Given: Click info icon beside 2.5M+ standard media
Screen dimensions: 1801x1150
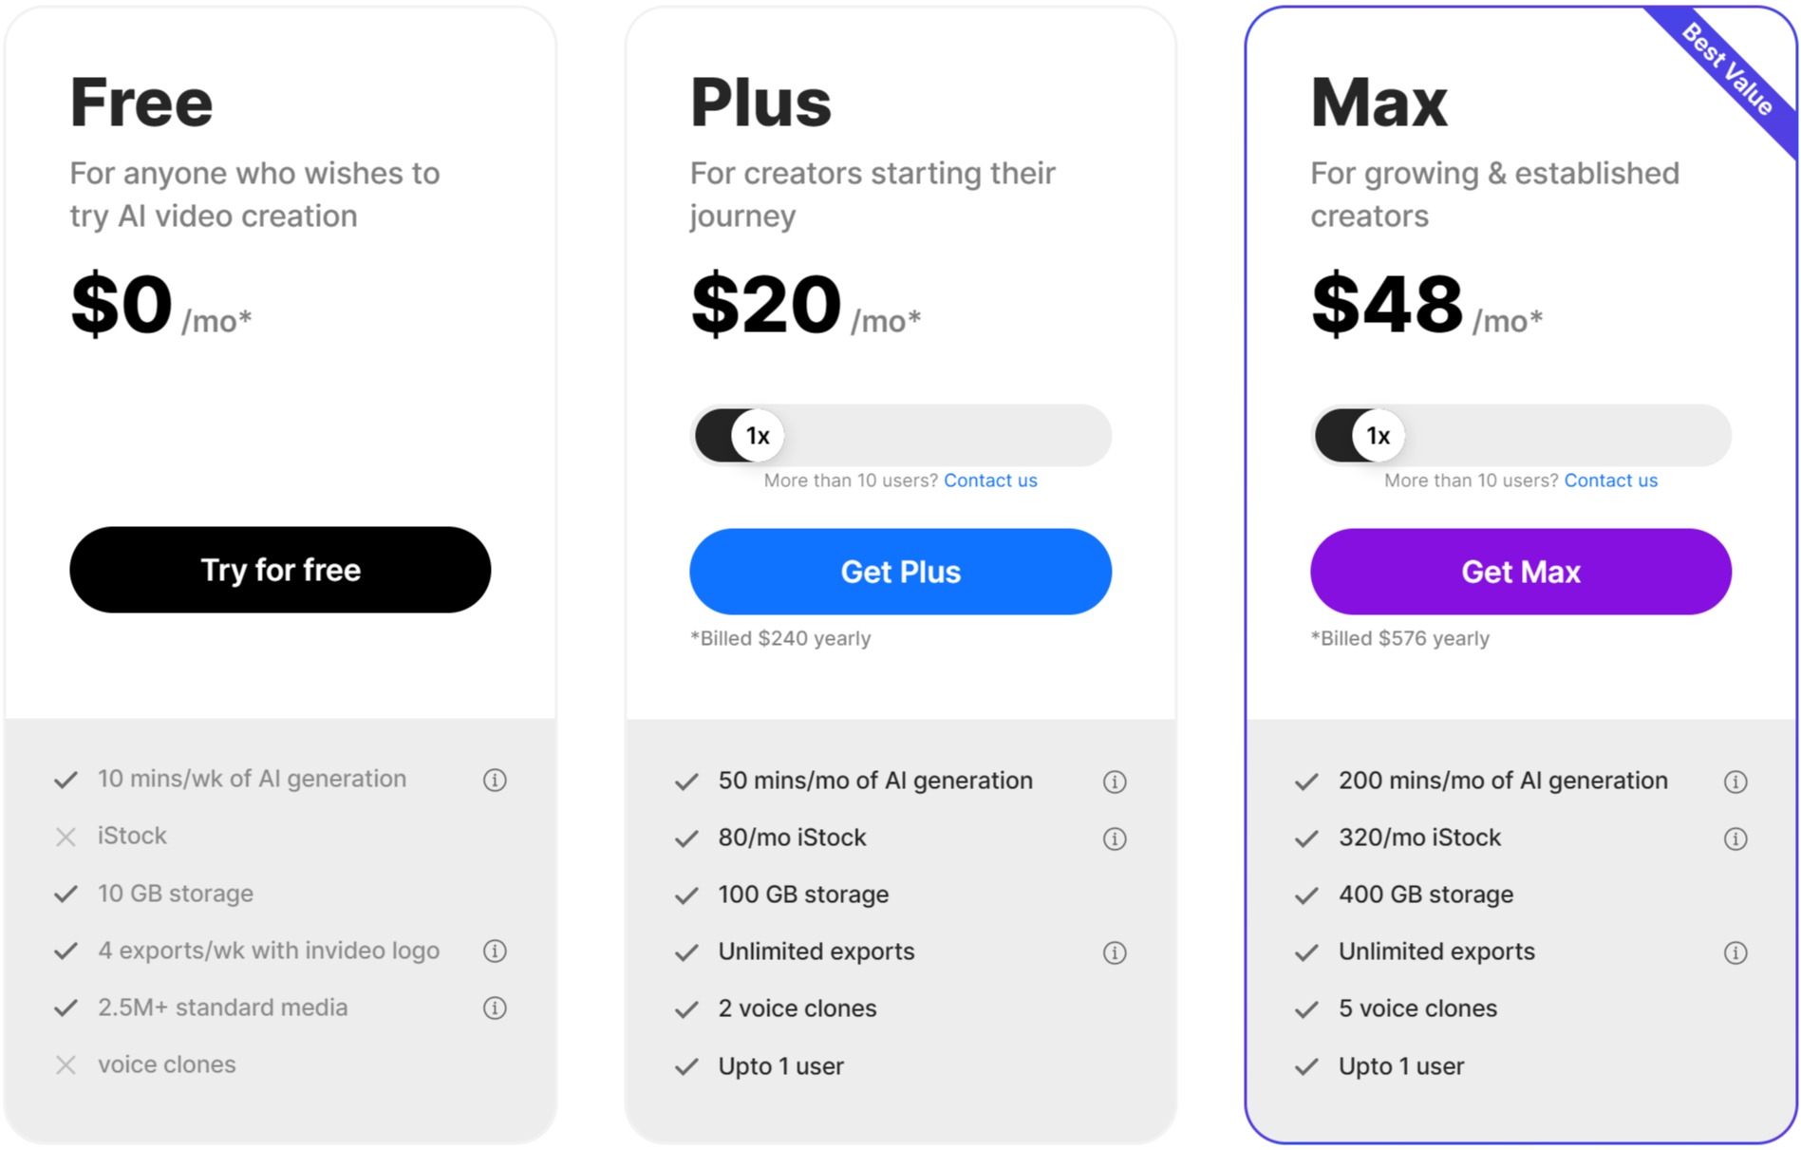Looking at the screenshot, I should [495, 1008].
